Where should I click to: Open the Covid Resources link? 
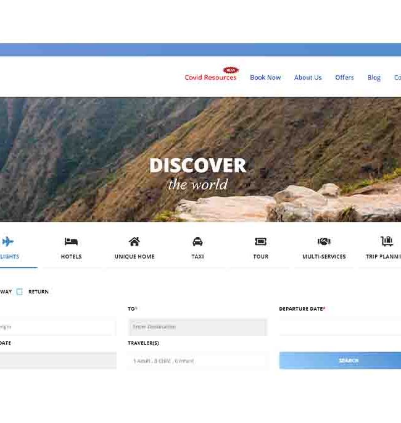coord(210,78)
